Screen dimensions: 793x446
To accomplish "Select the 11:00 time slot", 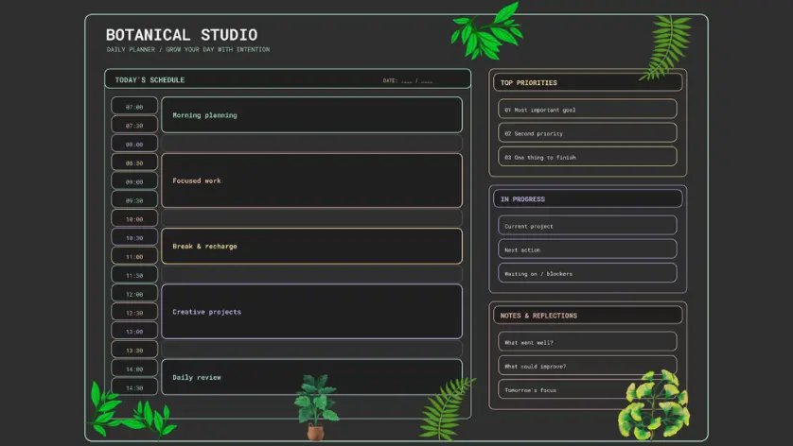I will 134,256.
